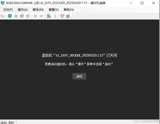The width and height of the screenshot is (160, 124).
Task: Click the Reset step-play toolbar icon
Action: (41, 16)
